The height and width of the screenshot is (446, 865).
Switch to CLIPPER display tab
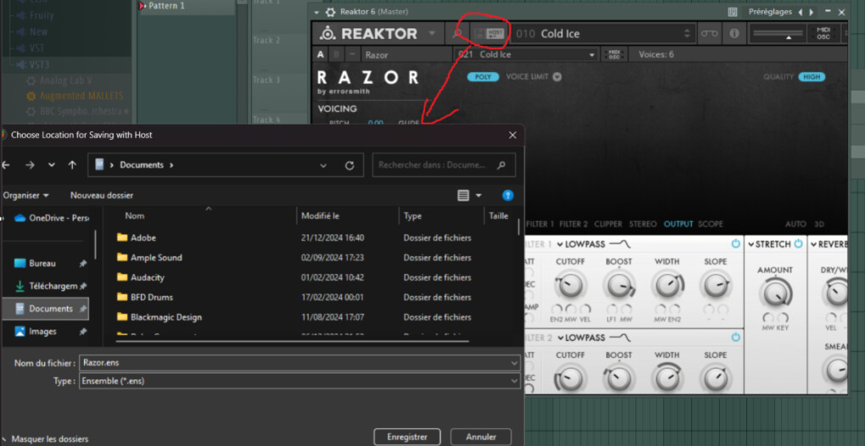[x=609, y=224]
